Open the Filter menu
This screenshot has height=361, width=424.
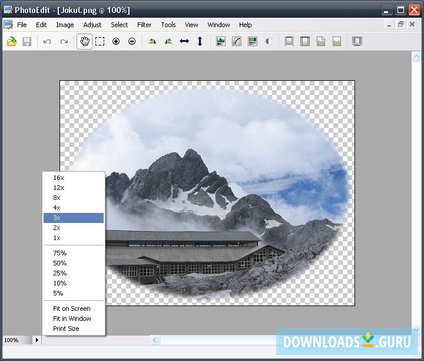pyautogui.click(x=144, y=25)
